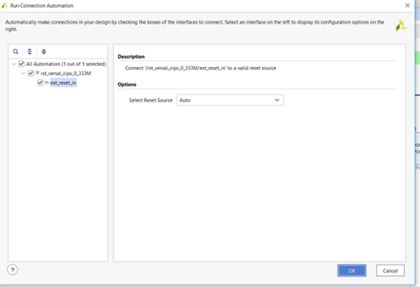The height and width of the screenshot is (287, 420).
Task: Click the expand all icon
Action: (x=44, y=51)
